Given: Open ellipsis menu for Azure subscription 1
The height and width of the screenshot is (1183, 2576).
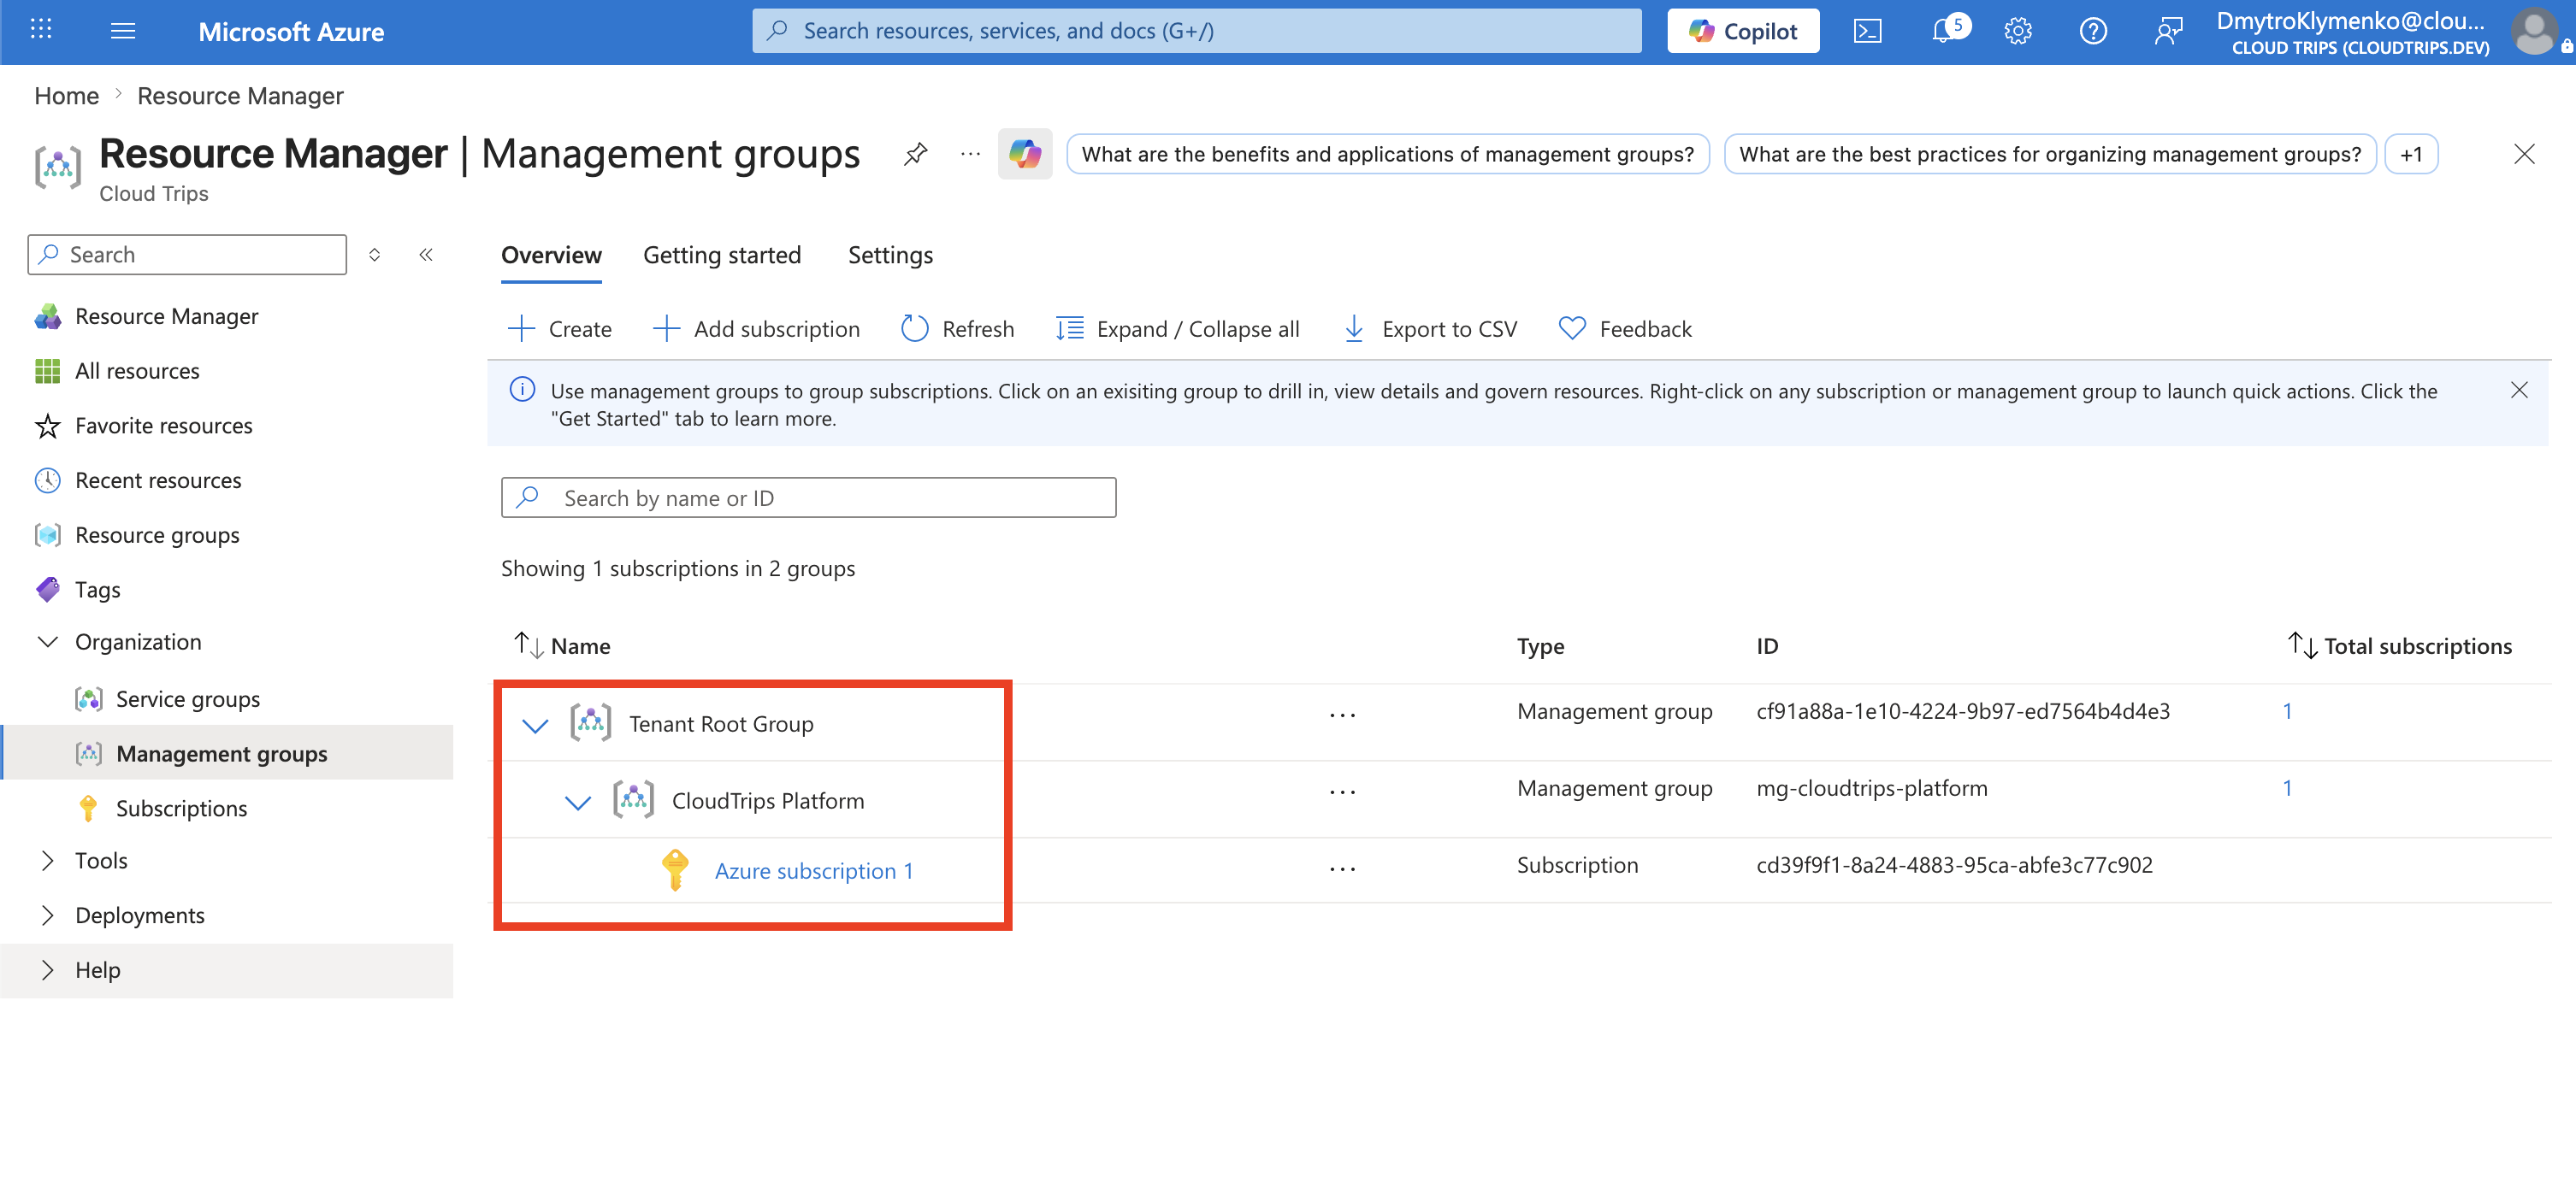Looking at the screenshot, I should tap(1342, 868).
